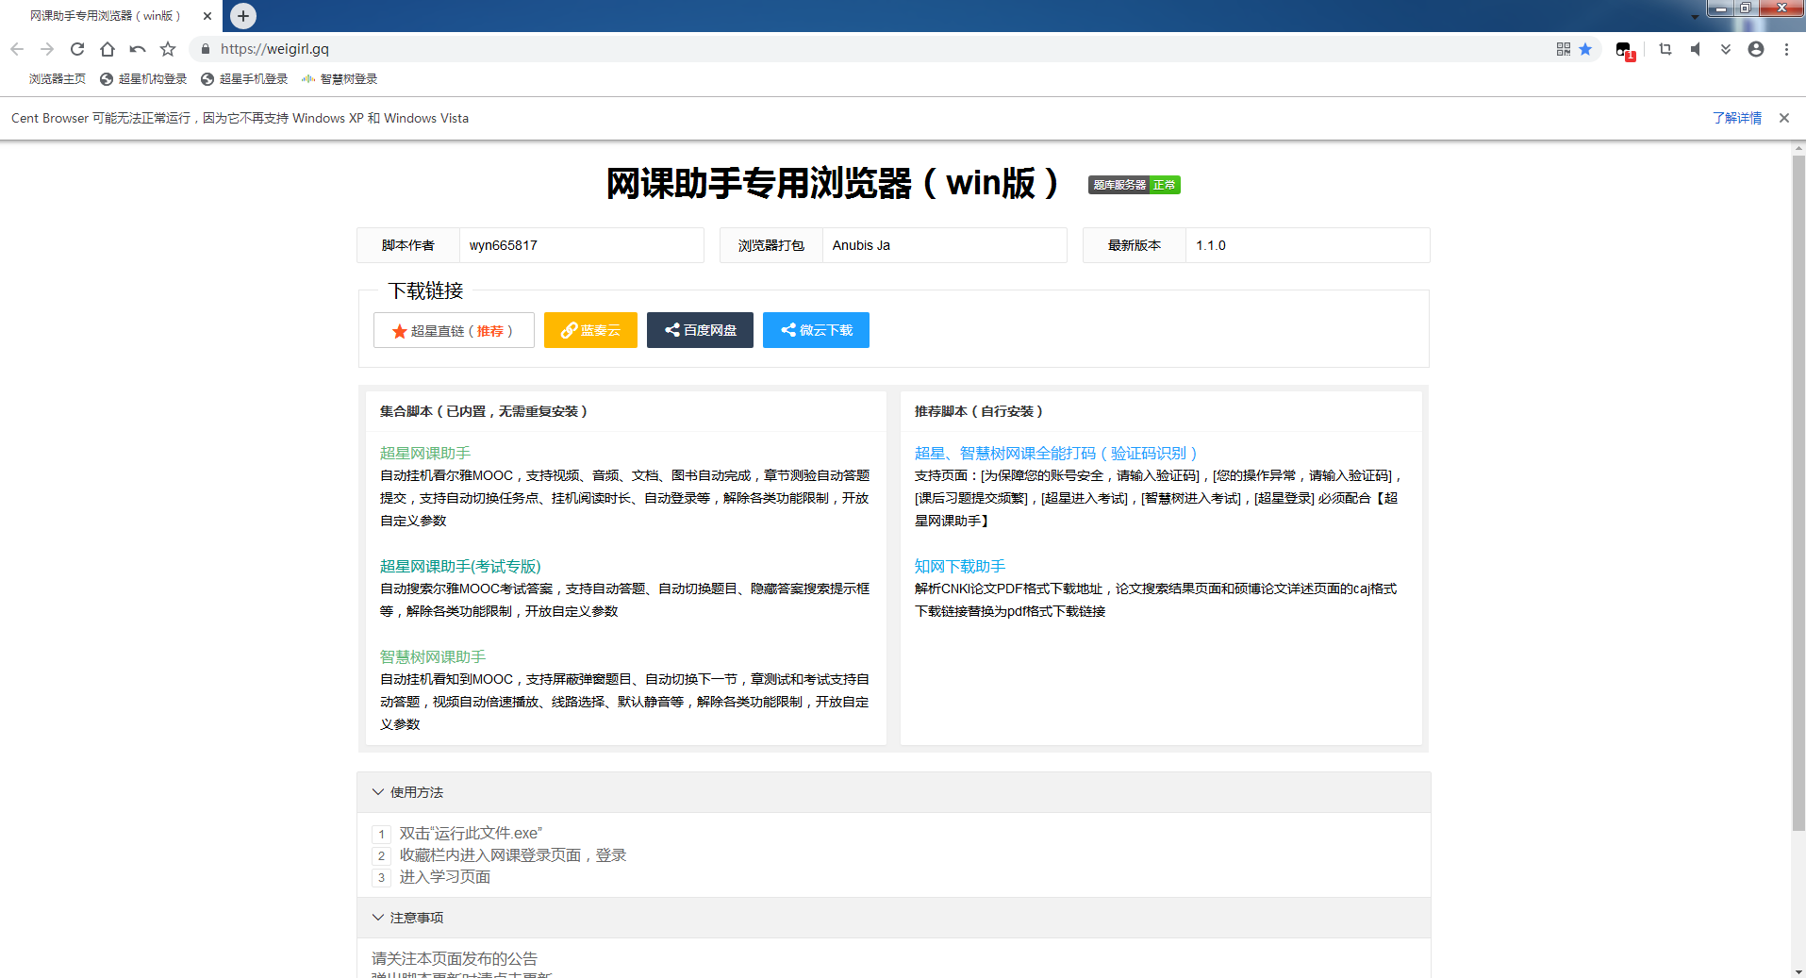The width and height of the screenshot is (1806, 978).
Task: Download via 蓝奏云 button
Action: 590,330
